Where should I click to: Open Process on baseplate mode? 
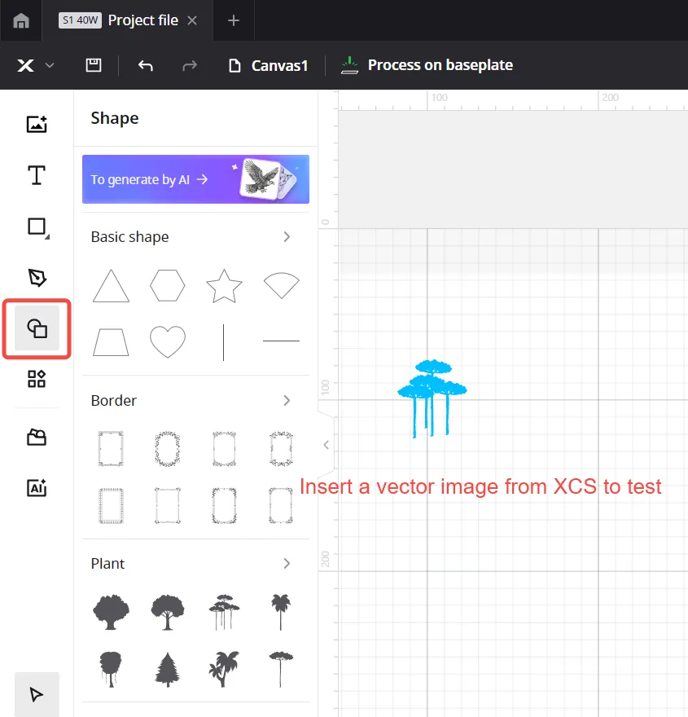point(427,65)
